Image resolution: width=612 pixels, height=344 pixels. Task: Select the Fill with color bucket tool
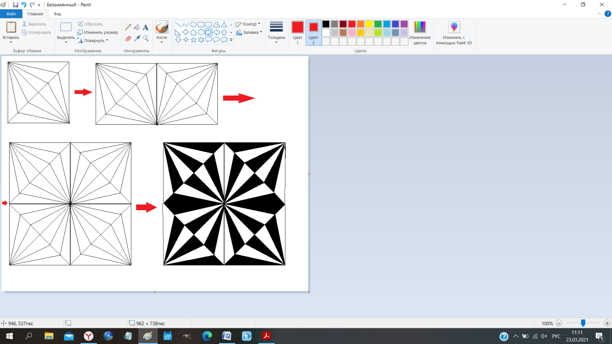pyautogui.click(x=137, y=28)
